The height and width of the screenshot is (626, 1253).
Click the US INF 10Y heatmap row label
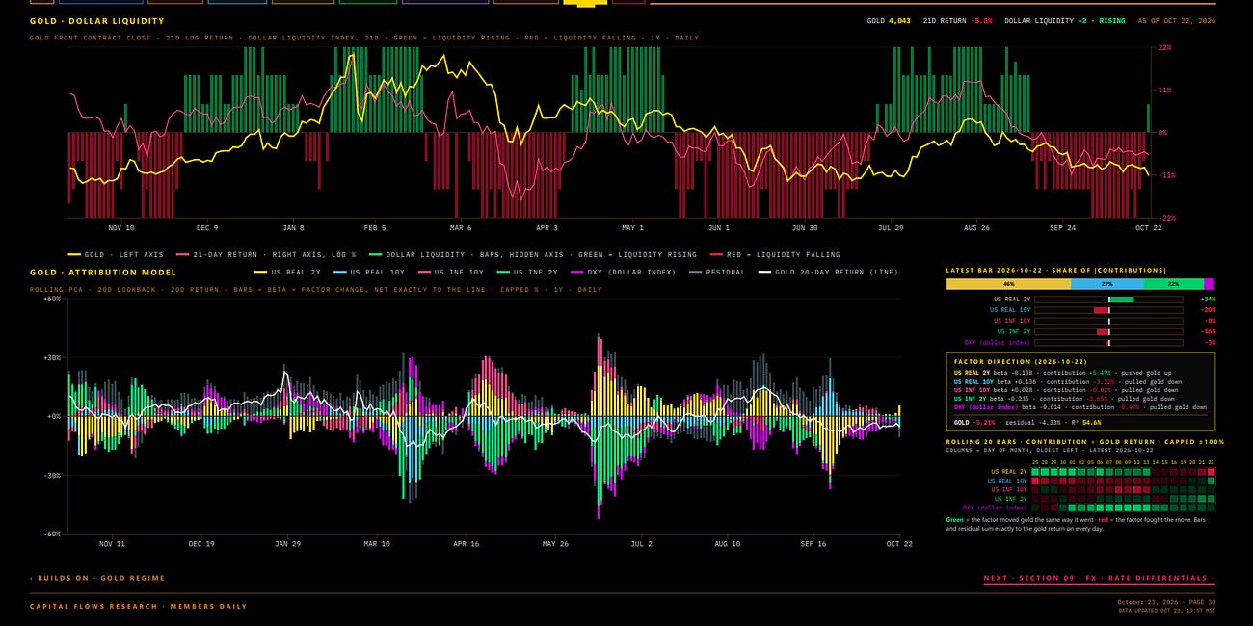tap(1009, 489)
